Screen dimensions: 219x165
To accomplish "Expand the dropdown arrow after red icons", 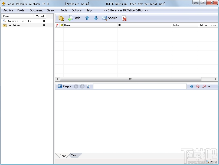I will tap(209, 87).
